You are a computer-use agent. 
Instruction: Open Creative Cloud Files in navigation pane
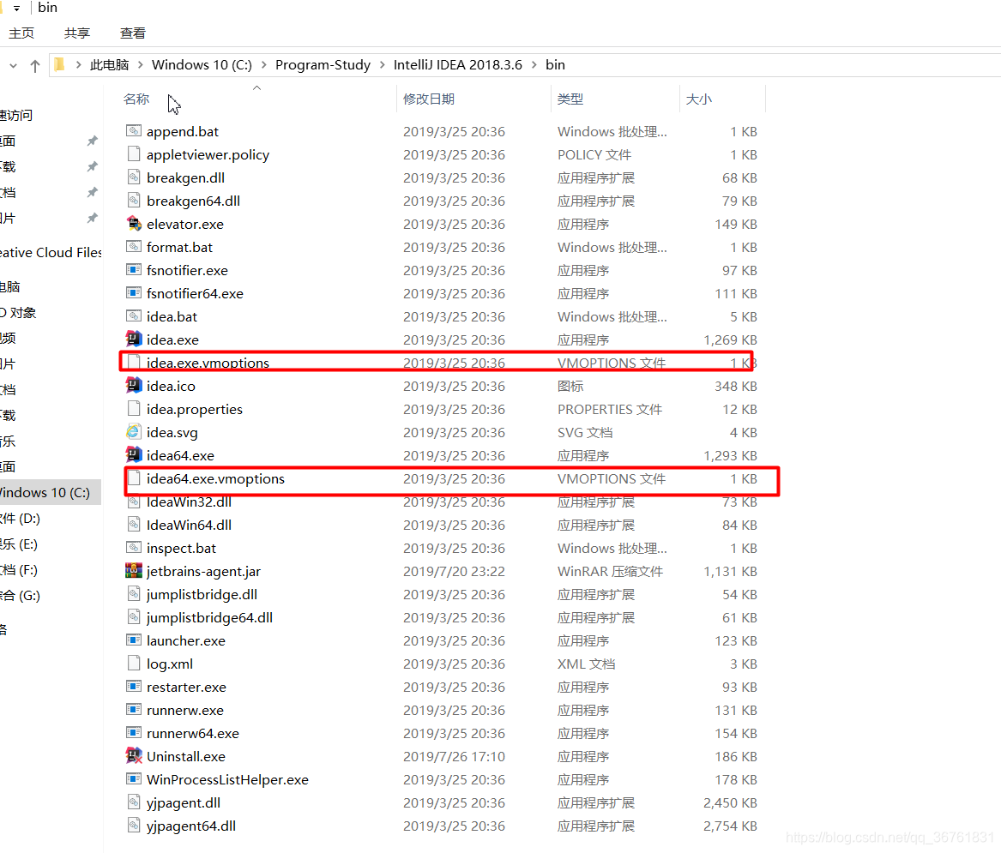pyautogui.click(x=51, y=253)
